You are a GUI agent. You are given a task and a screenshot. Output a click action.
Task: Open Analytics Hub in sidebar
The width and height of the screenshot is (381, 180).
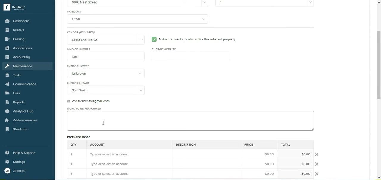23,111
